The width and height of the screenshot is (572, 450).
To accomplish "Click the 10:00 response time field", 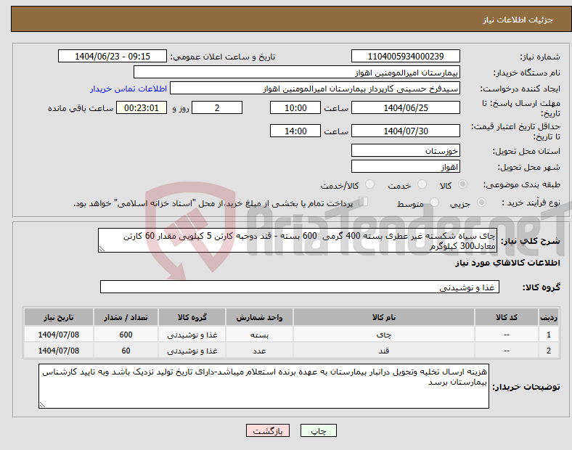I will point(294,108).
